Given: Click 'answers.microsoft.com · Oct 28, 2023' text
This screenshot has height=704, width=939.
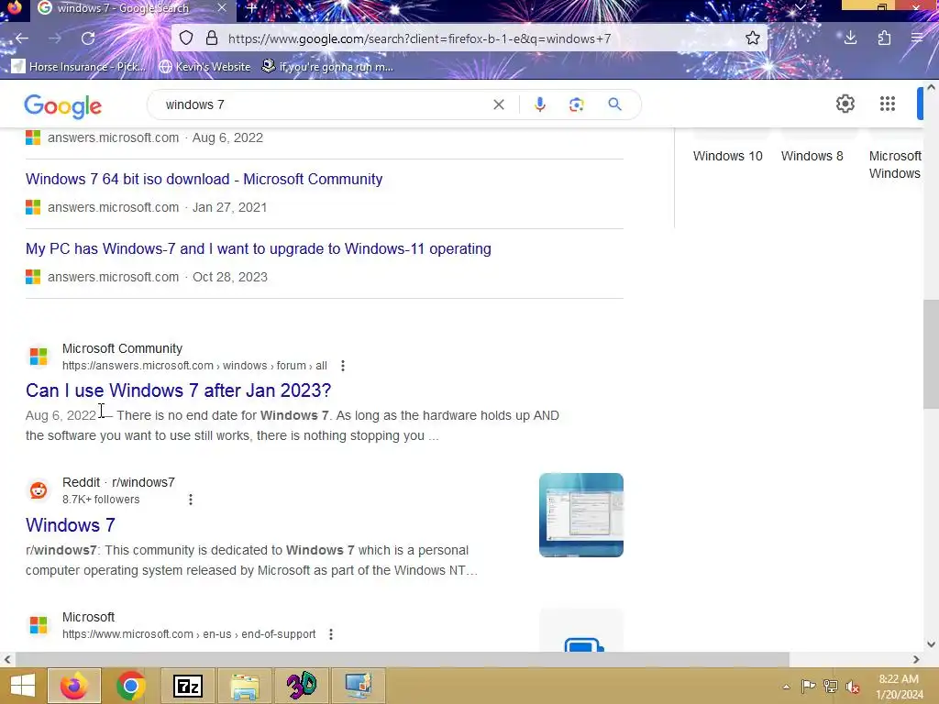Looking at the screenshot, I should click(158, 277).
